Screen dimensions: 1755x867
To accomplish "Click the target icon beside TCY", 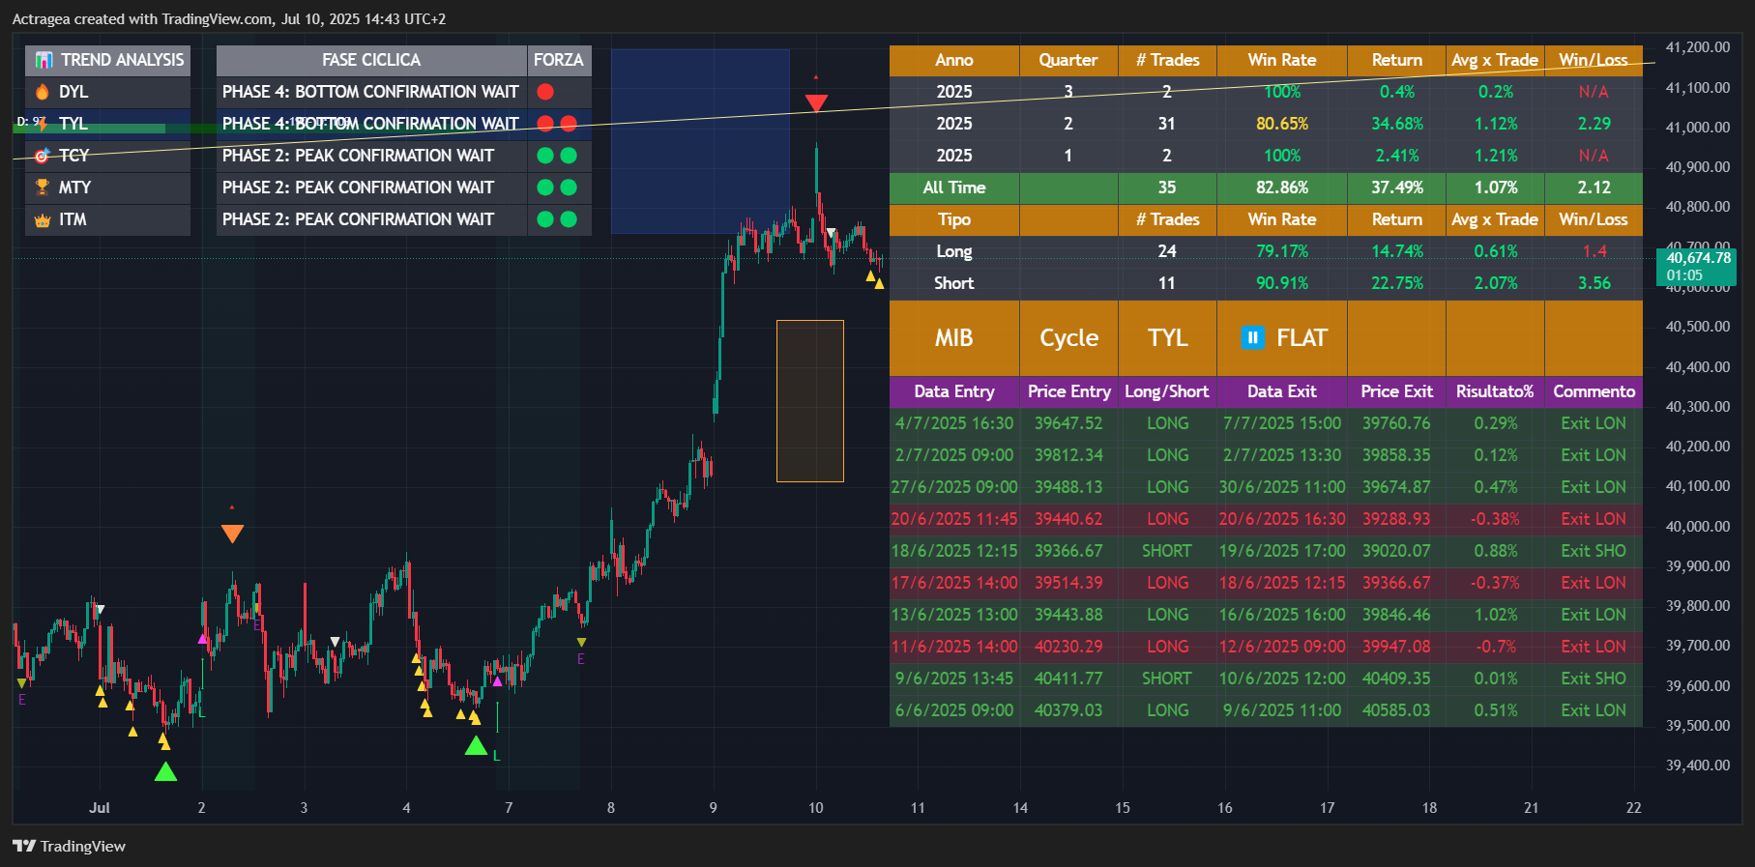I will tap(43, 156).
